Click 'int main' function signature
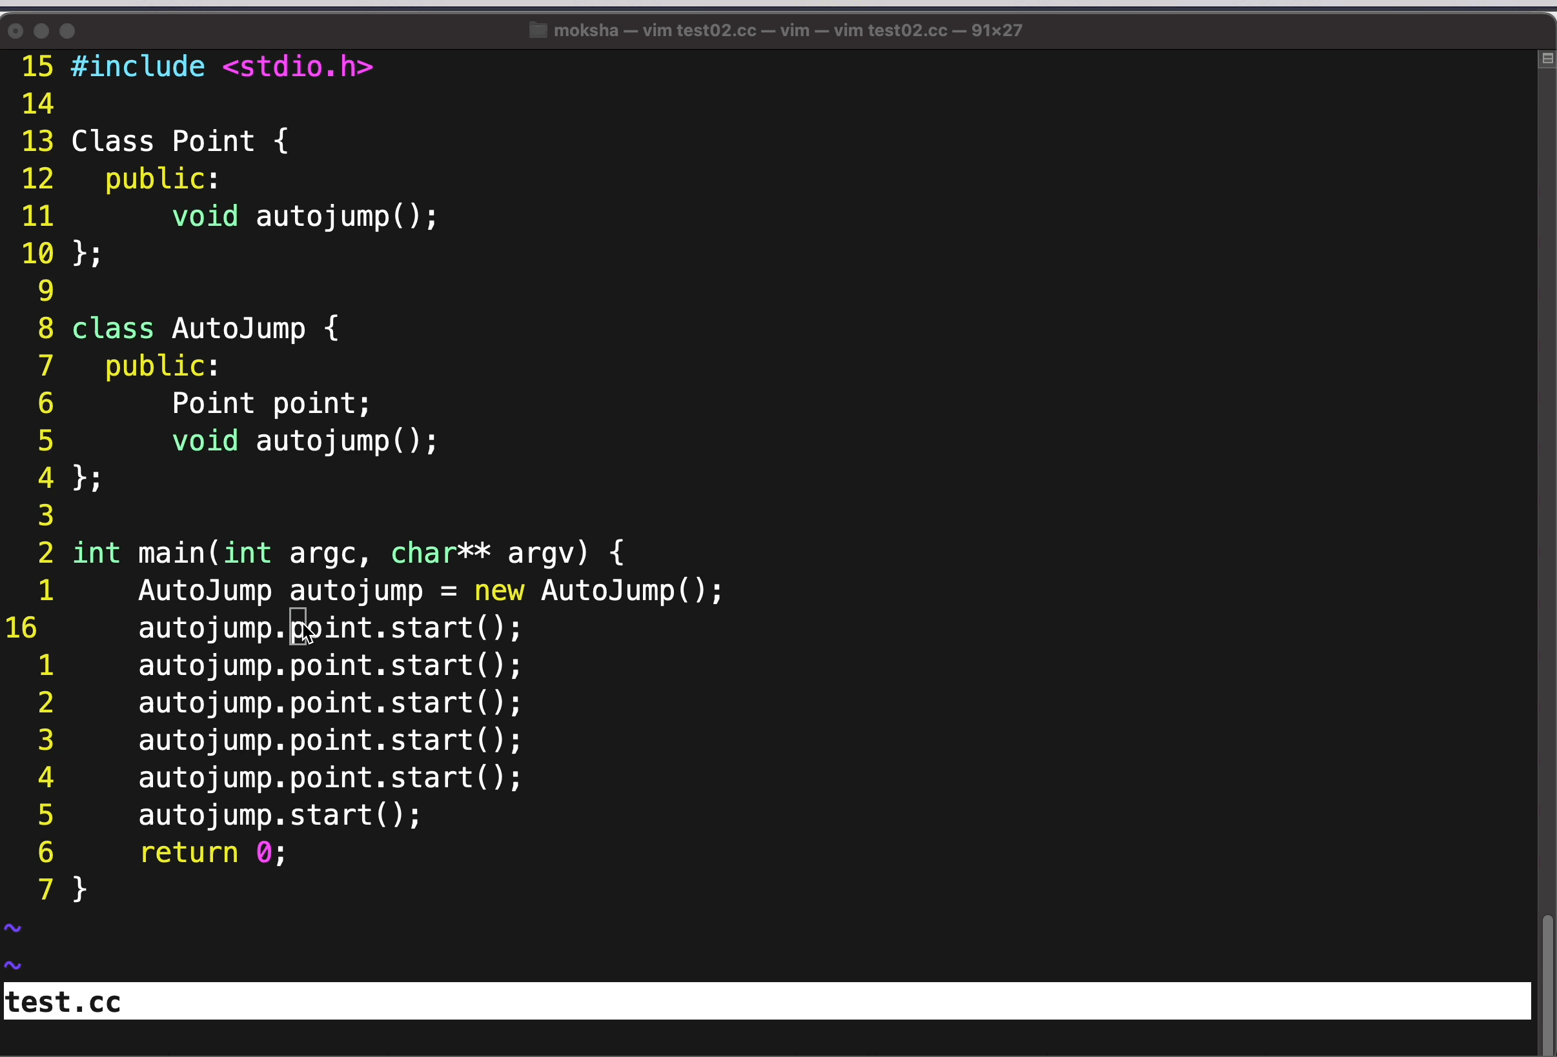This screenshot has height=1057, width=1557. tap(347, 553)
